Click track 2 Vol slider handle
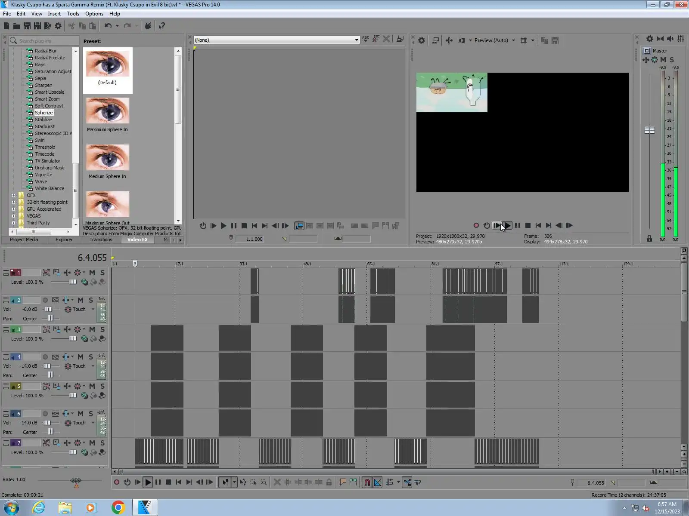 pyautogui.click(x=48, y=309)
